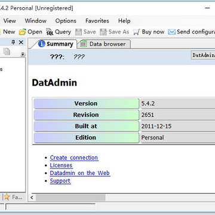Close the left side panel
Viewport: 215px width, 215px height.
click(21, 42)
